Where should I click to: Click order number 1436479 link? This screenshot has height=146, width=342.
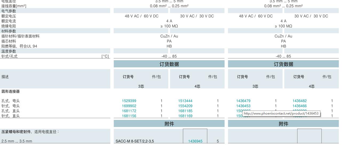click(x=243, y=101)
